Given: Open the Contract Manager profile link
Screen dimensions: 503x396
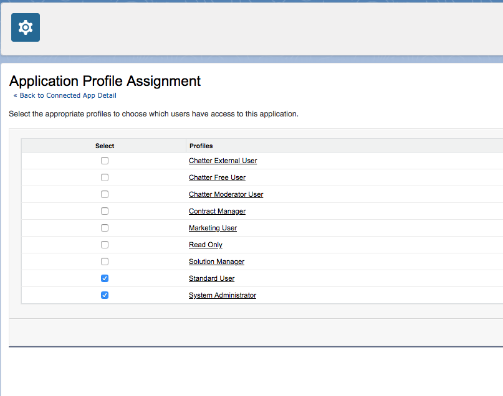Looking at the screenshot, I should tap(217, 211).
